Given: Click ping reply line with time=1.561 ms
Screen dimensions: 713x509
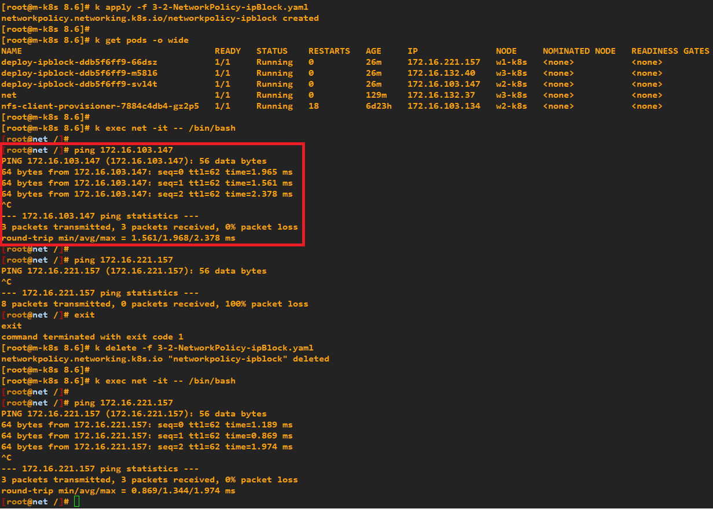Looking at the screenshot, I should [147, 183].
